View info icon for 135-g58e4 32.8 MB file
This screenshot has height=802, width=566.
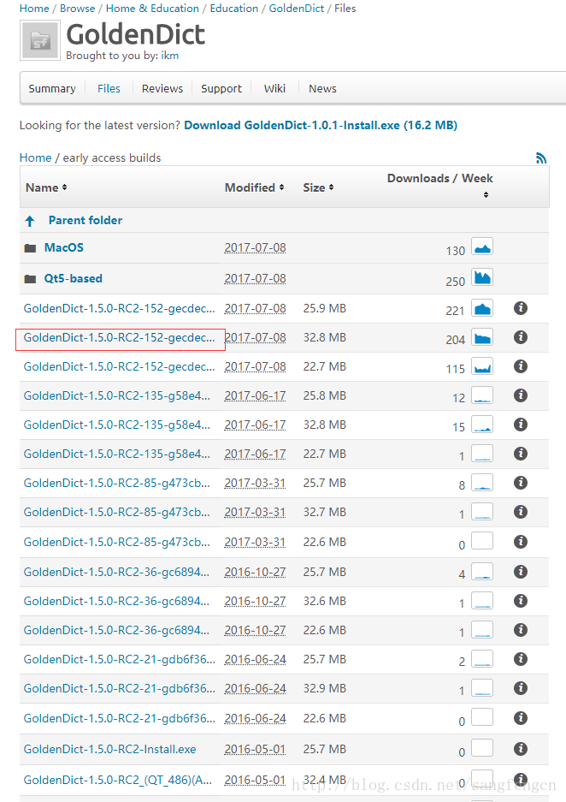pyautogui.click(x=521, y=425)
